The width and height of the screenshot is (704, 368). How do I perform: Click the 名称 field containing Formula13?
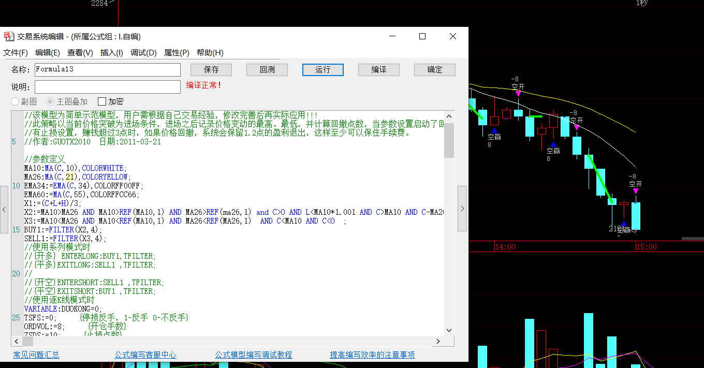pyautogui.click(x=107, y=69)
